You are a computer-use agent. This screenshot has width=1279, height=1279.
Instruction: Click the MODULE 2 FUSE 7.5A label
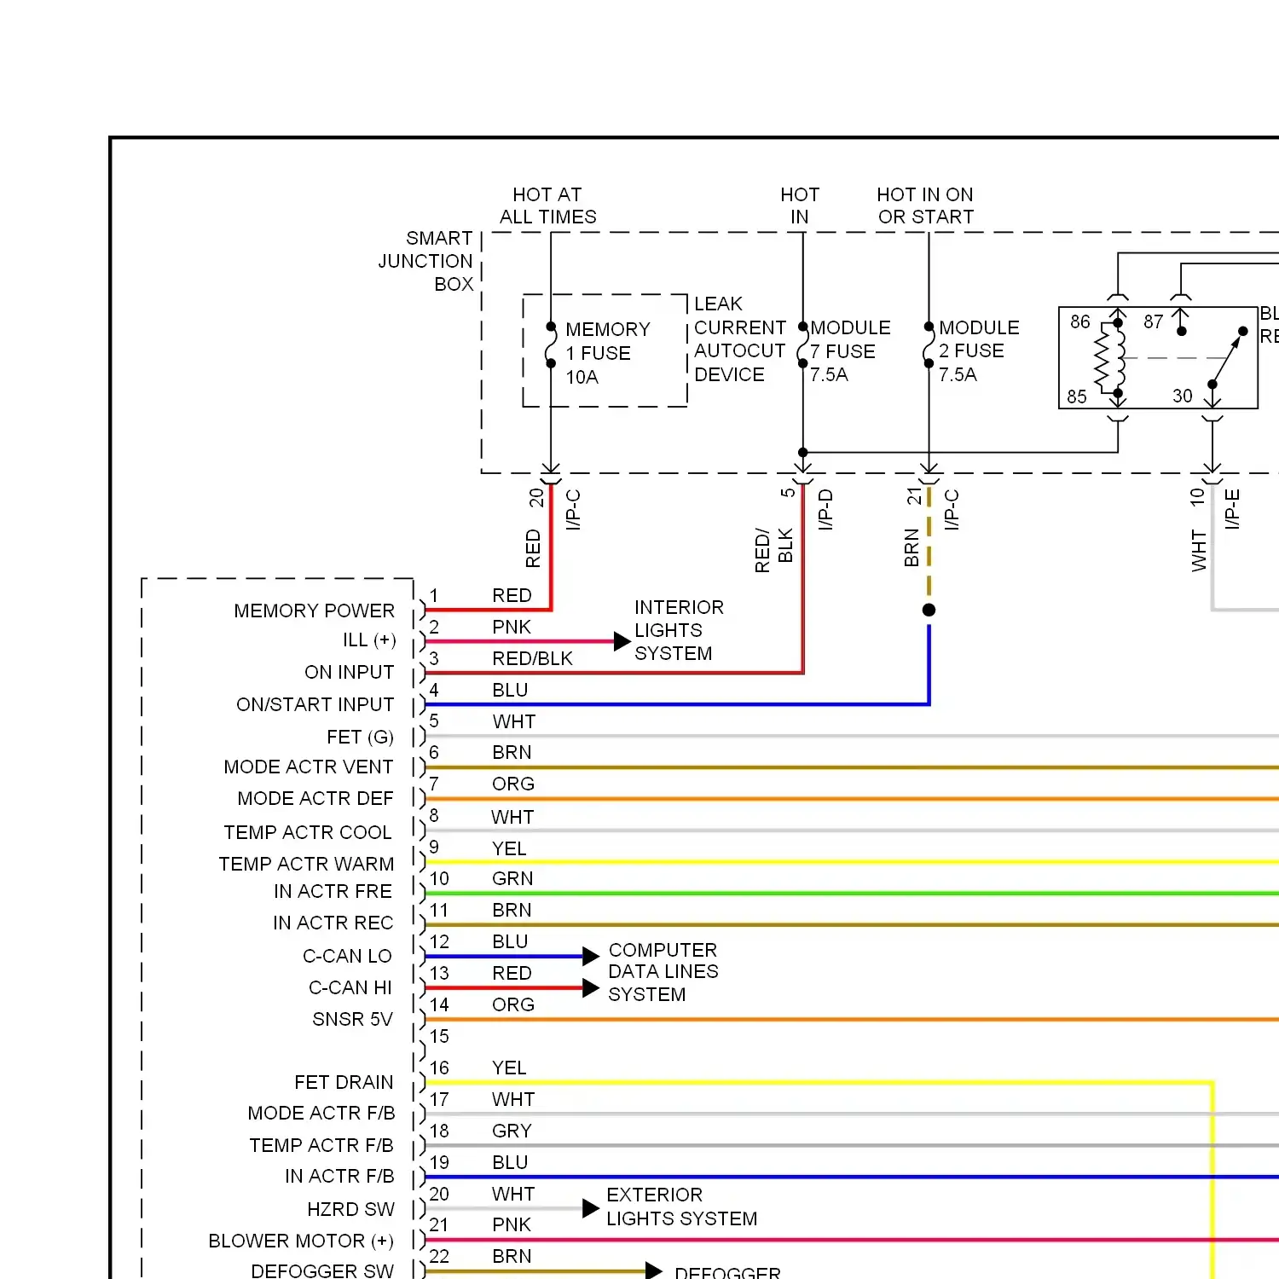coord(978,351)
